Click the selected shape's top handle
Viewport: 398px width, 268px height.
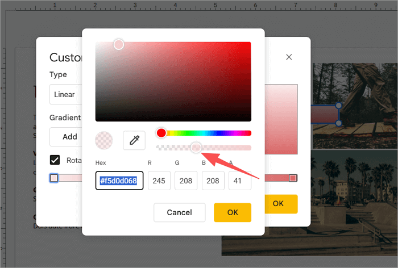(339, 105)
